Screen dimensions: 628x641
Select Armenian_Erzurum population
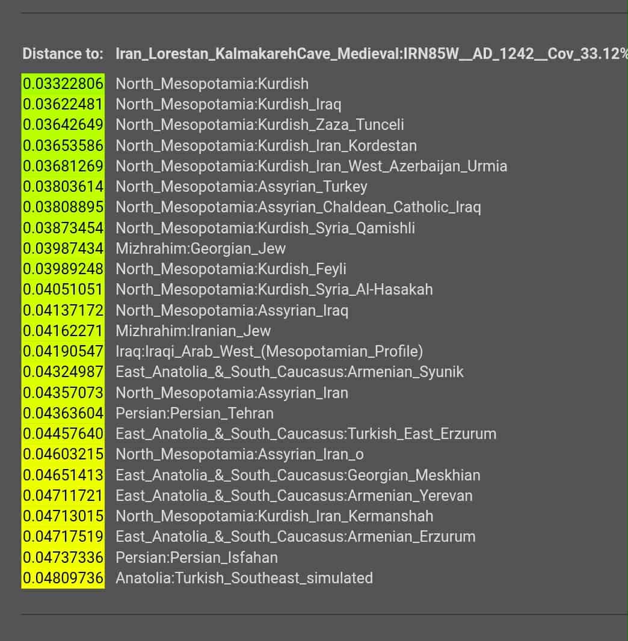[295, 536]
